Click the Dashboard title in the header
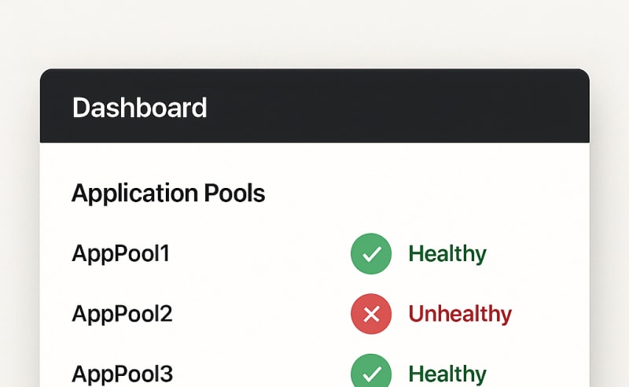Image resolution: width=629 pixels, height=387 pixels. click(x=139, y=108)
